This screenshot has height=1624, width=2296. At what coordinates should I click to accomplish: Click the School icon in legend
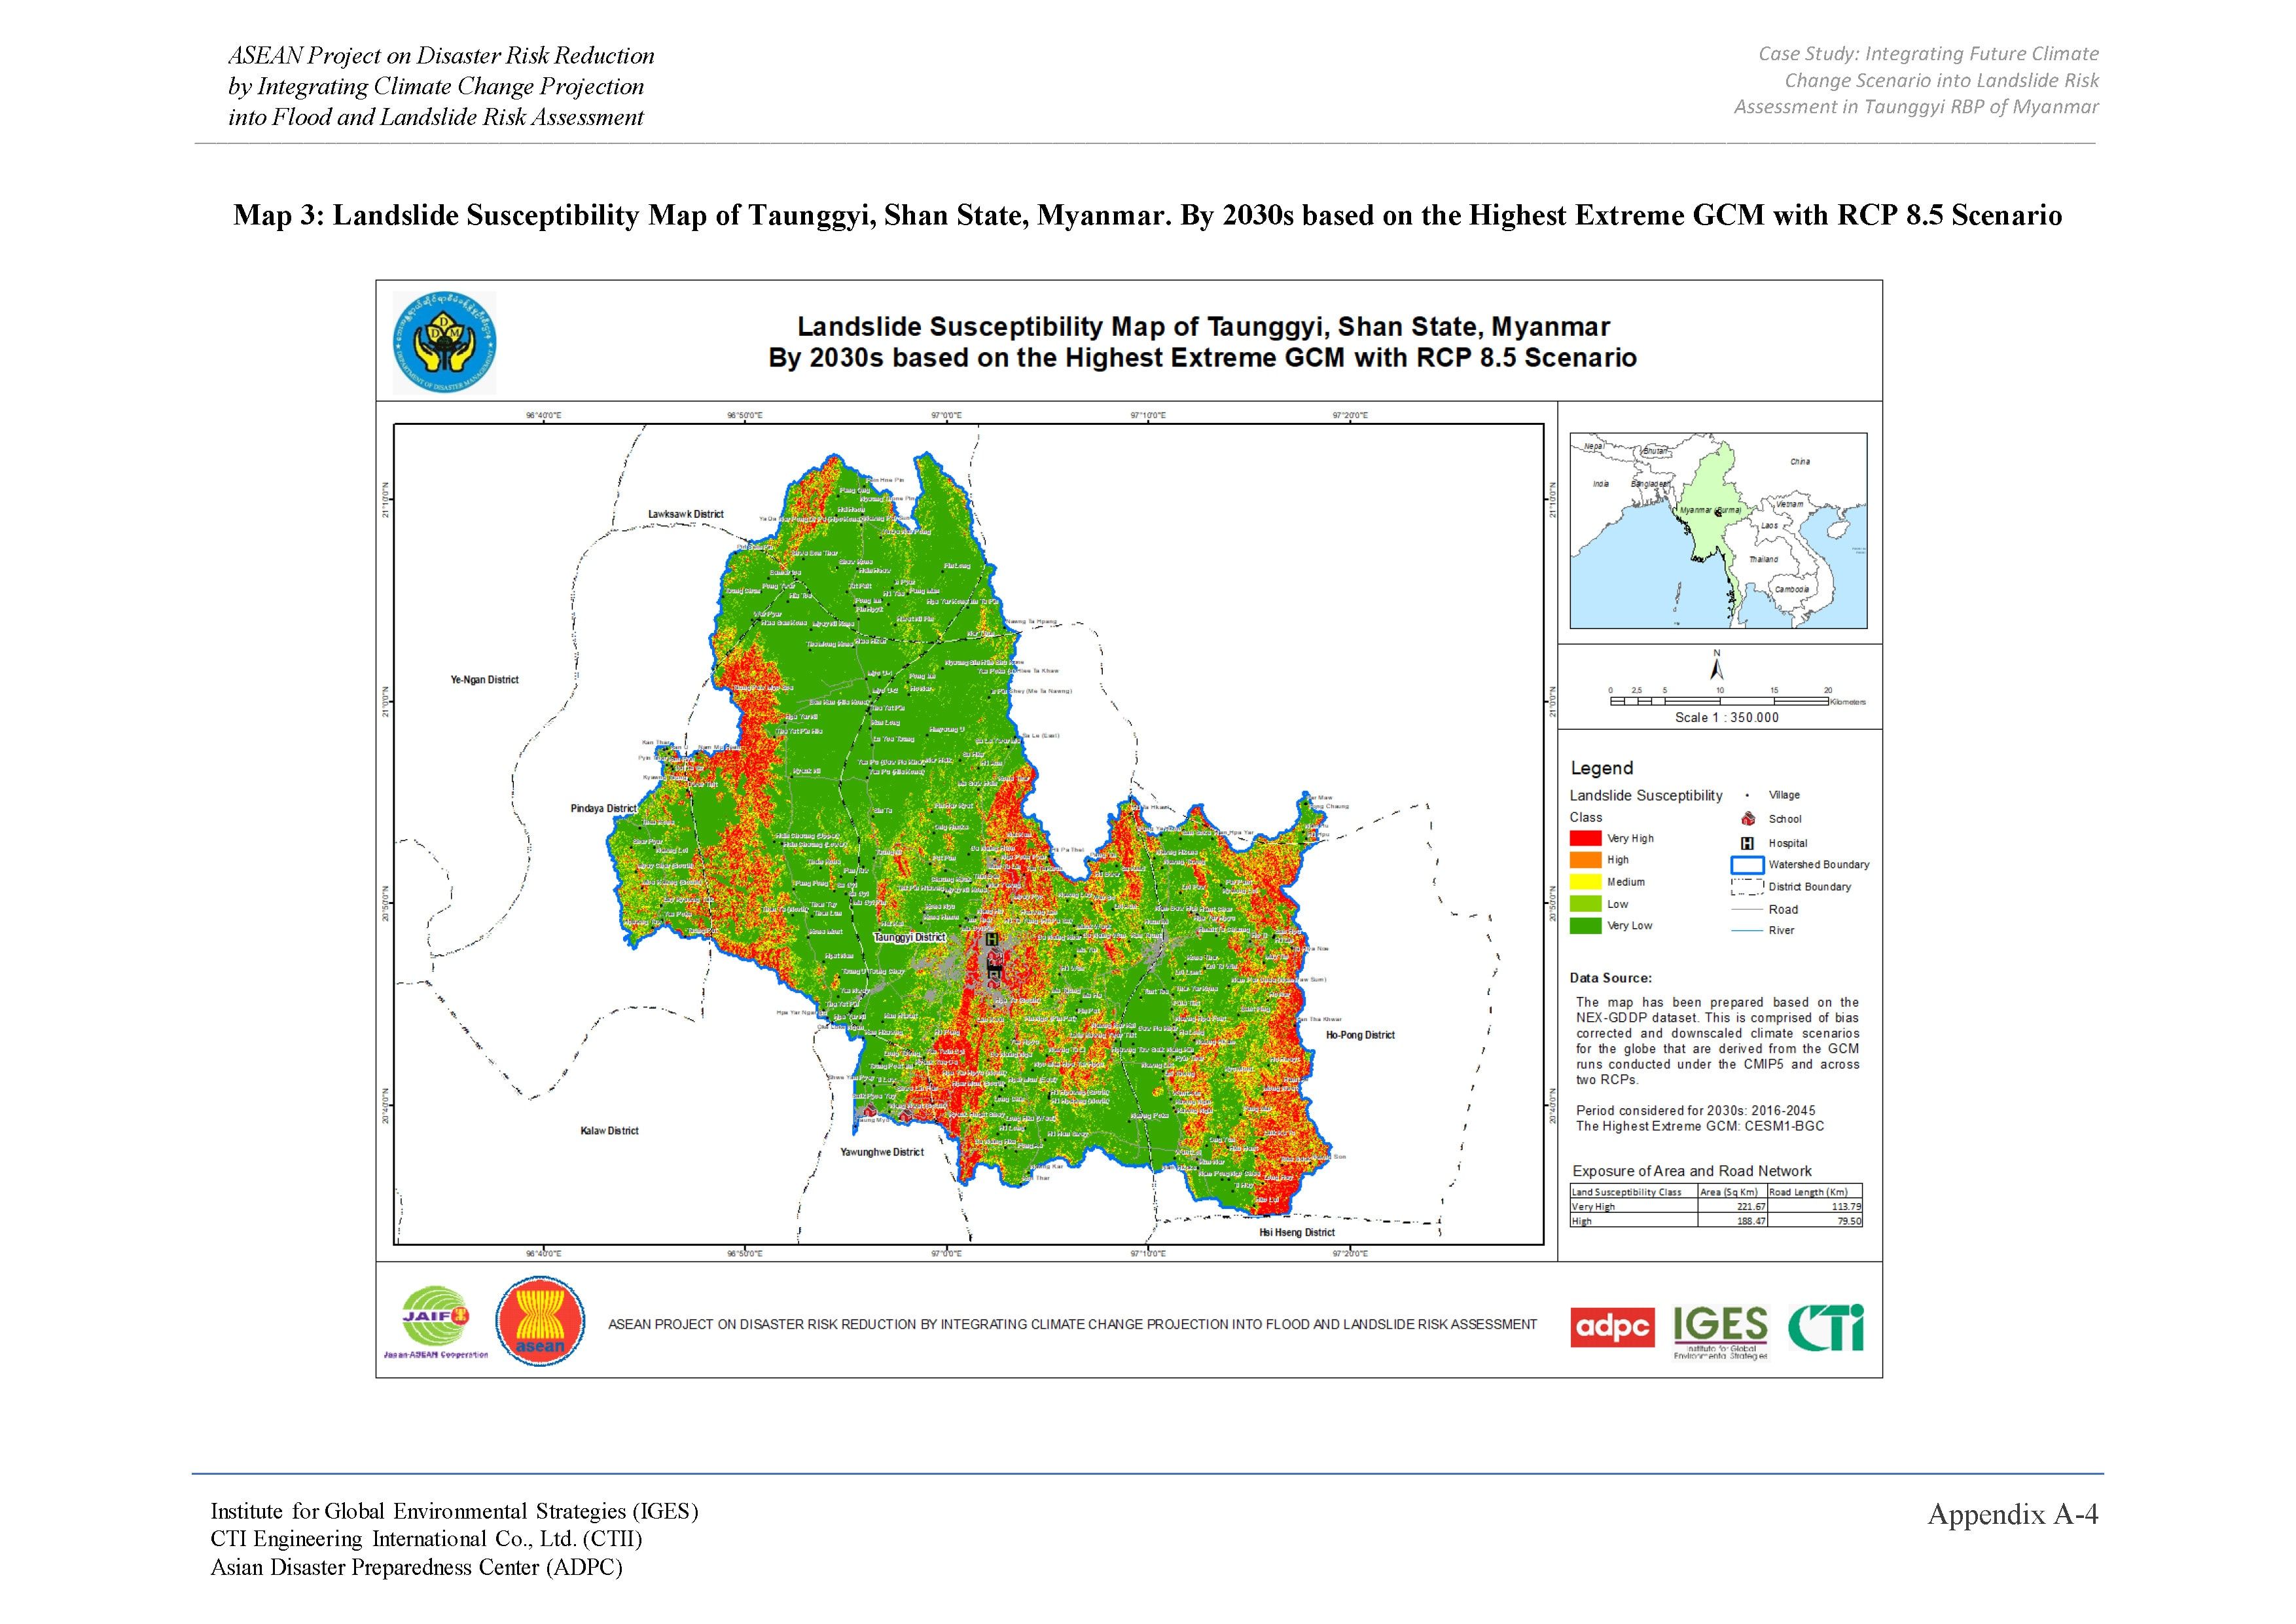[x=1748, y=819]
